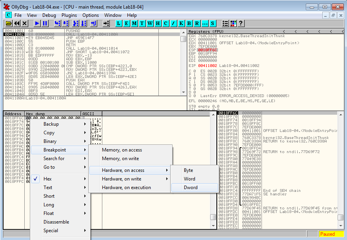The image size is (347, 240).
Task: Toggle the checked Hex display option
Action: 47,179
